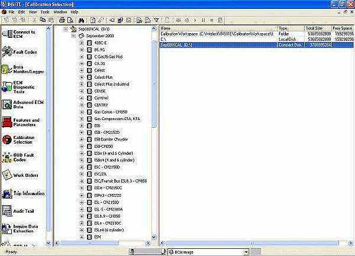Open the Tools menu
This screenshot has height=256, width=355.
[x=45, y=12]
